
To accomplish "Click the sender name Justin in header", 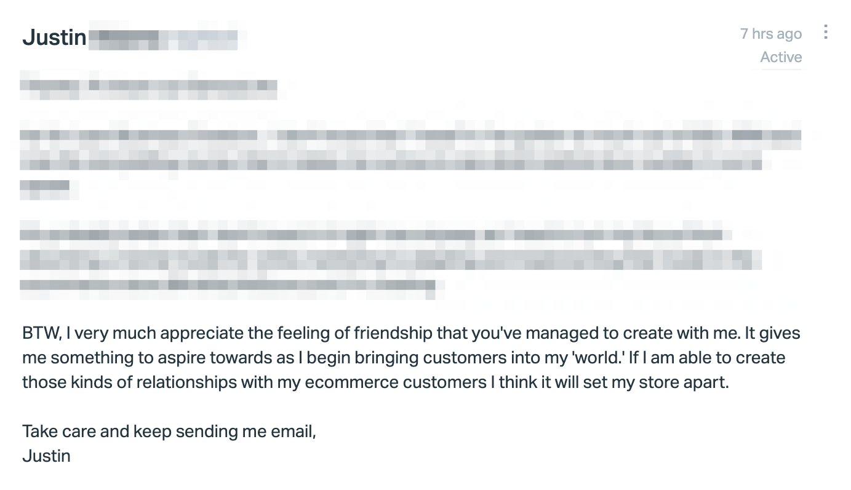I will pyautogui.click(x=54, y=38).
